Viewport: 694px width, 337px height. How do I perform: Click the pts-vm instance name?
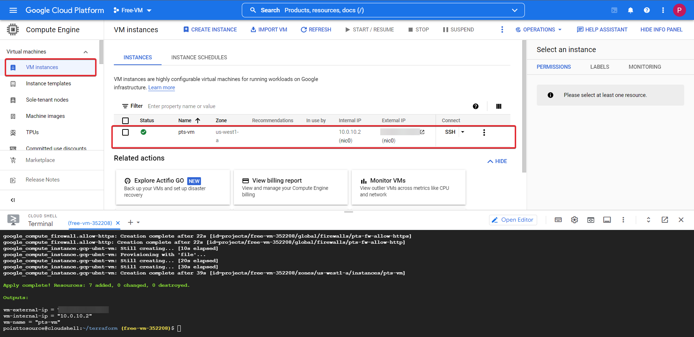pos(186,132)
